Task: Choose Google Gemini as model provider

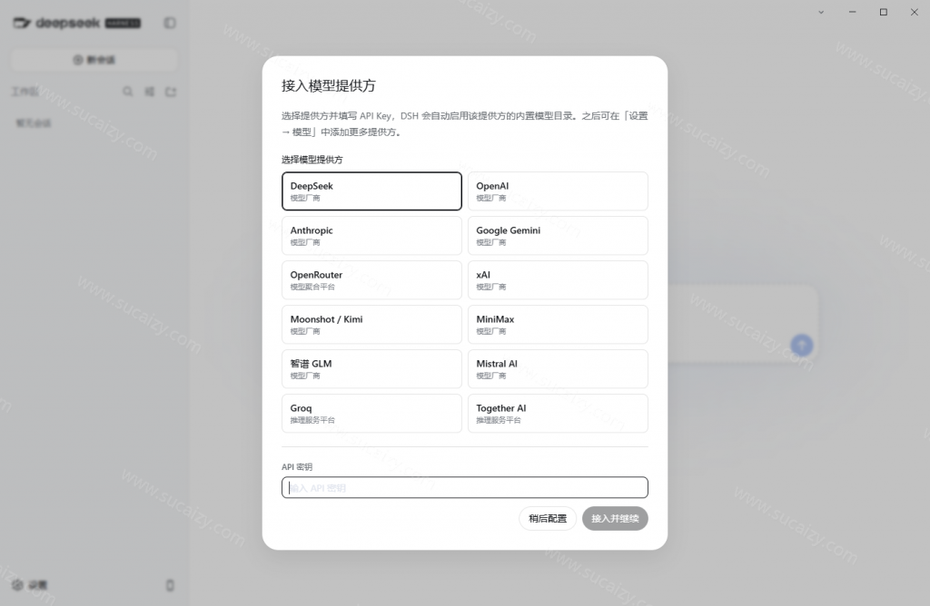Action: point(558,235)
